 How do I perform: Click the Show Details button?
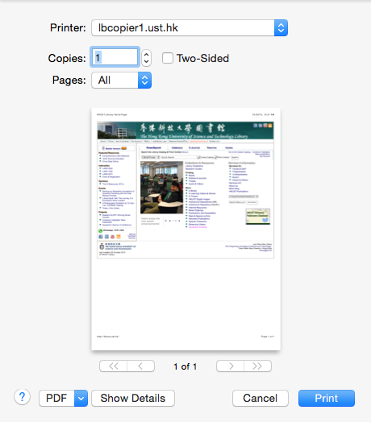pos(133,399)
